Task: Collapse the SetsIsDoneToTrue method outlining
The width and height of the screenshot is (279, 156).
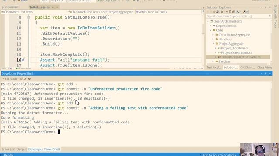Action: (x=28, y=17)
